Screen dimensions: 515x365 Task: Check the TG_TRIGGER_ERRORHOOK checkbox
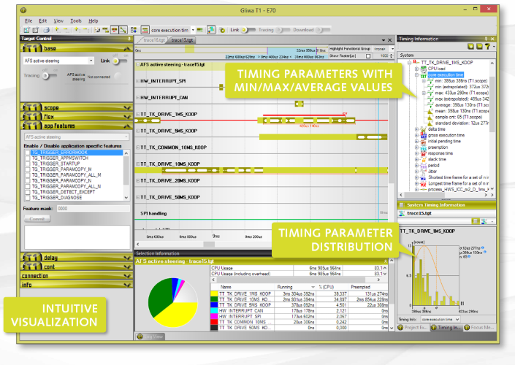click(28, 153)
